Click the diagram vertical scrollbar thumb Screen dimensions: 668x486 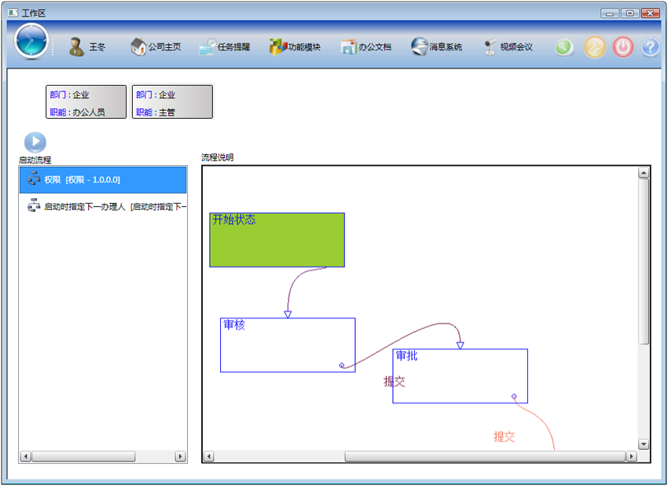pos(644,261)
